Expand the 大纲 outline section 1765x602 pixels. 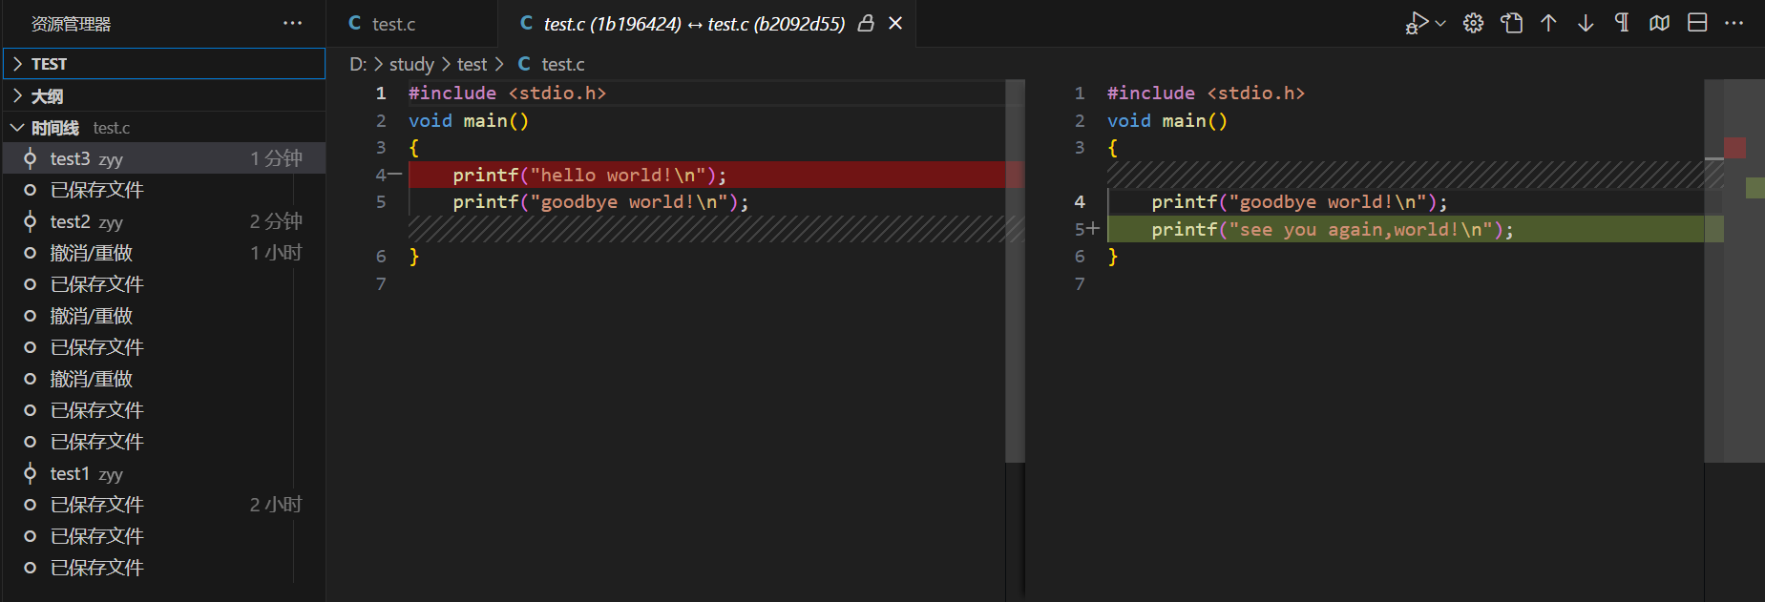[164, 96]
